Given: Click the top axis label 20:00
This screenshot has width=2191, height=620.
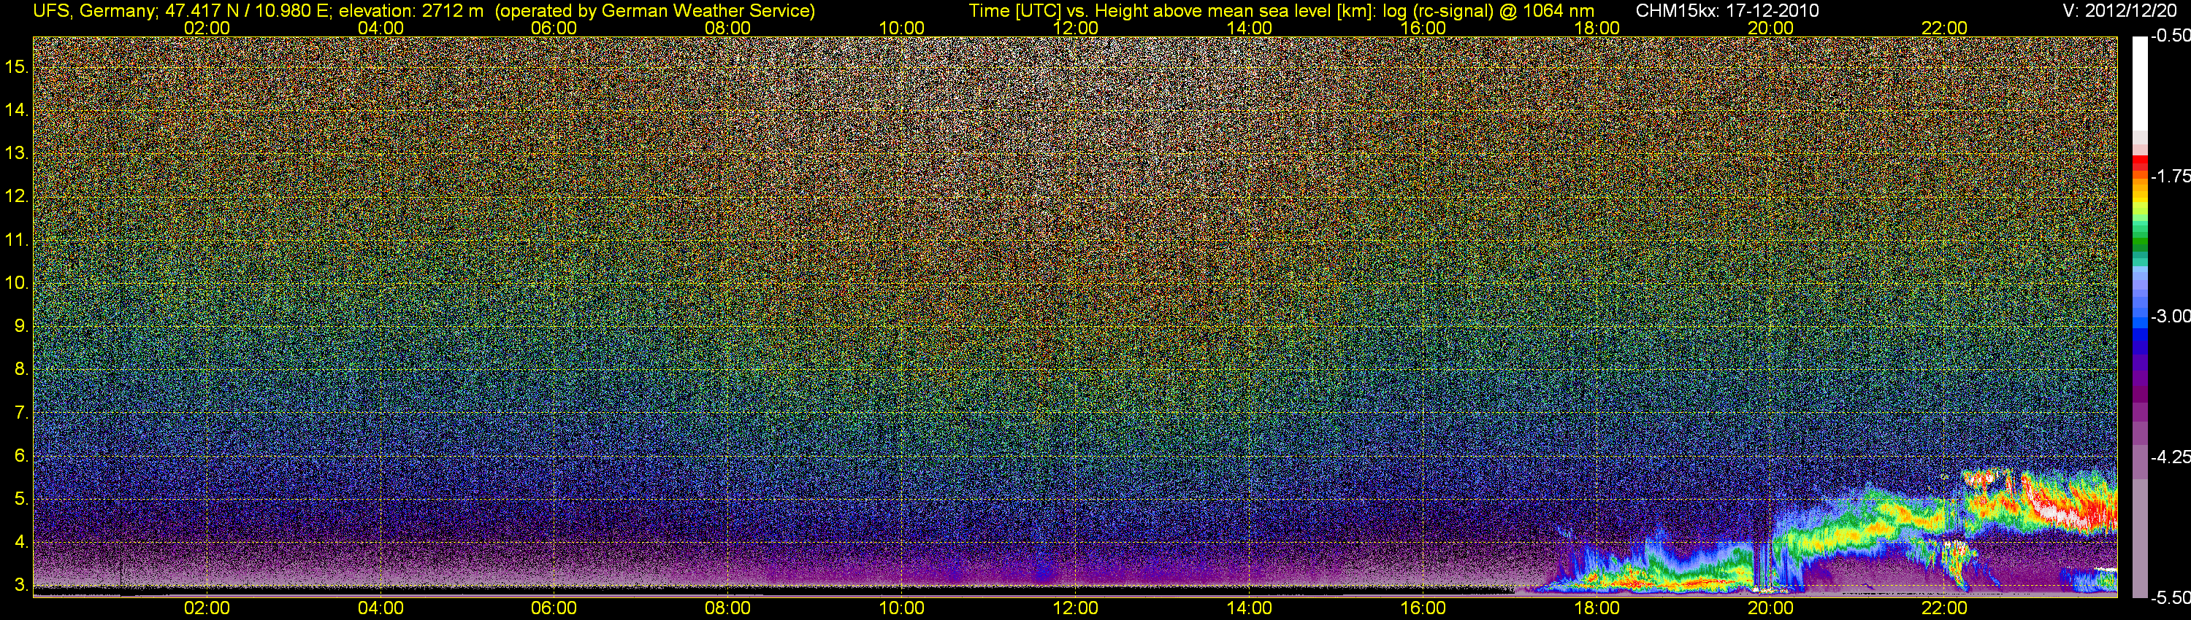Looking at the screenshot, I should (1770, 28).
